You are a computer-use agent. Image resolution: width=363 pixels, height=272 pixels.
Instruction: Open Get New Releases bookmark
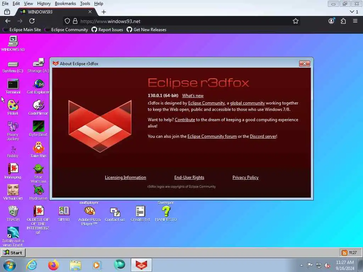click(146, 30)
